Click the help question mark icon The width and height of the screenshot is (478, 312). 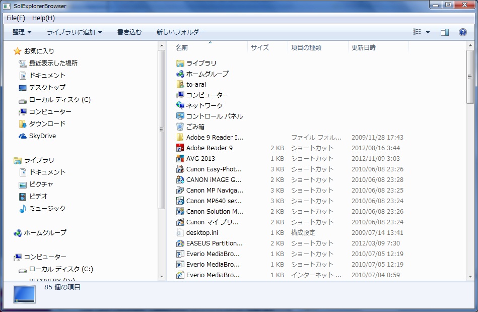pos(462,32)
